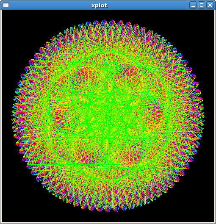Click the bright green hub left of pattern center
Screen dimensions: 216x224
[89, 105]
